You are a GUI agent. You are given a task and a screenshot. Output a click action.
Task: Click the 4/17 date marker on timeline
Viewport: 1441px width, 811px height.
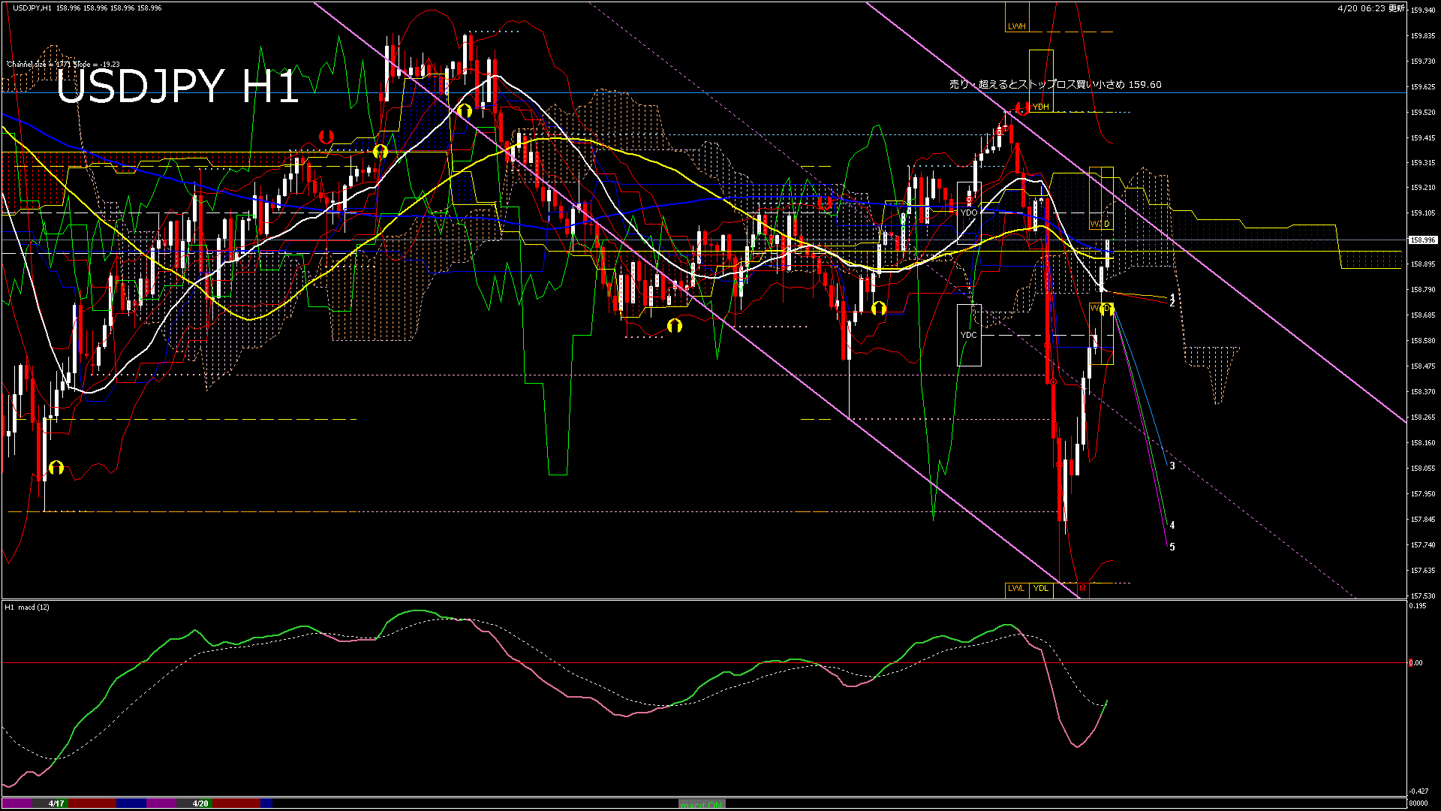[x=56, y=803]
